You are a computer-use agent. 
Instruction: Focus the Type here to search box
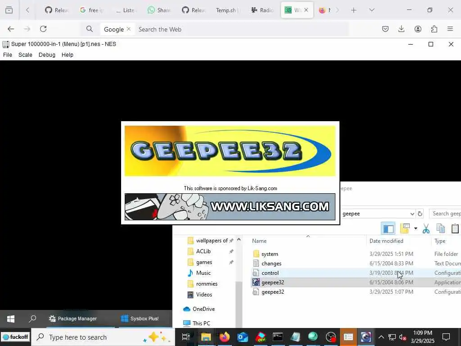[x=103, y=337]
